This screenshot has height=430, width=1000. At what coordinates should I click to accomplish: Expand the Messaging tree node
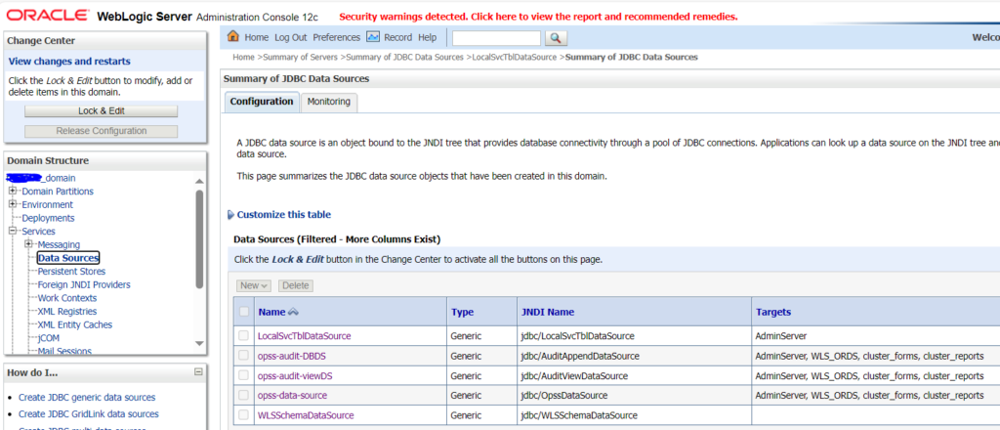tap(28, 244)
